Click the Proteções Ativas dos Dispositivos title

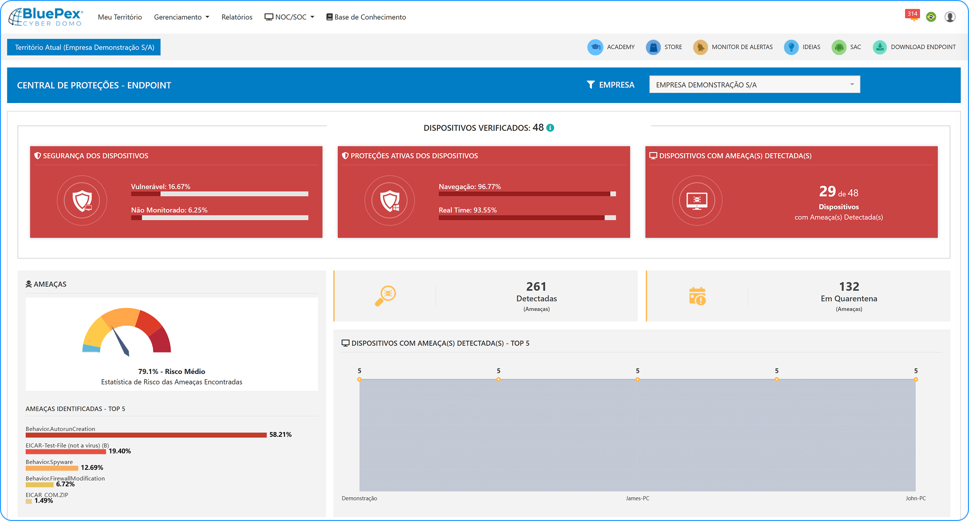(x=414, y=156)
